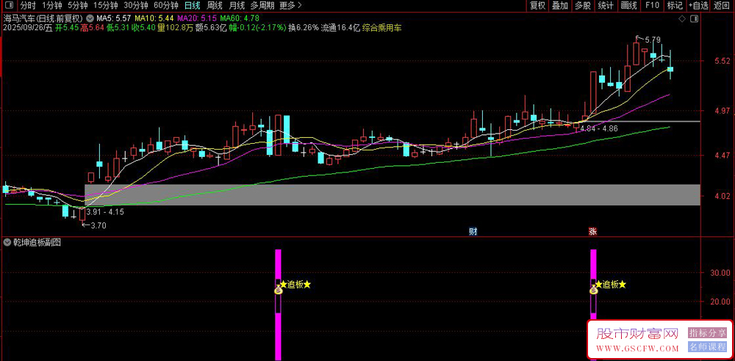Switch to 分时 intraday chart tab
Viewport: 735px width, 361px height.
(28, 6)
